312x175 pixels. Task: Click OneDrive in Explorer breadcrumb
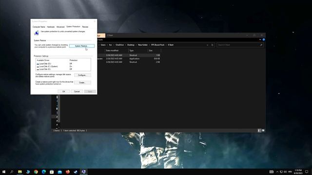(x=119, y=45)
